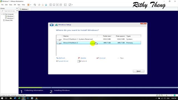Screen dimensions: 178x100
Task: Open Word from the taskbar
Action: point(15,98)
